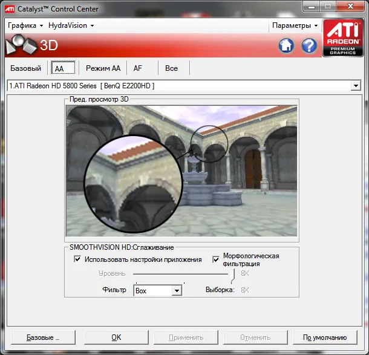Screen dimensions: 369x355
Task: Select the 'Режим AA' tab
Action: 103,68
